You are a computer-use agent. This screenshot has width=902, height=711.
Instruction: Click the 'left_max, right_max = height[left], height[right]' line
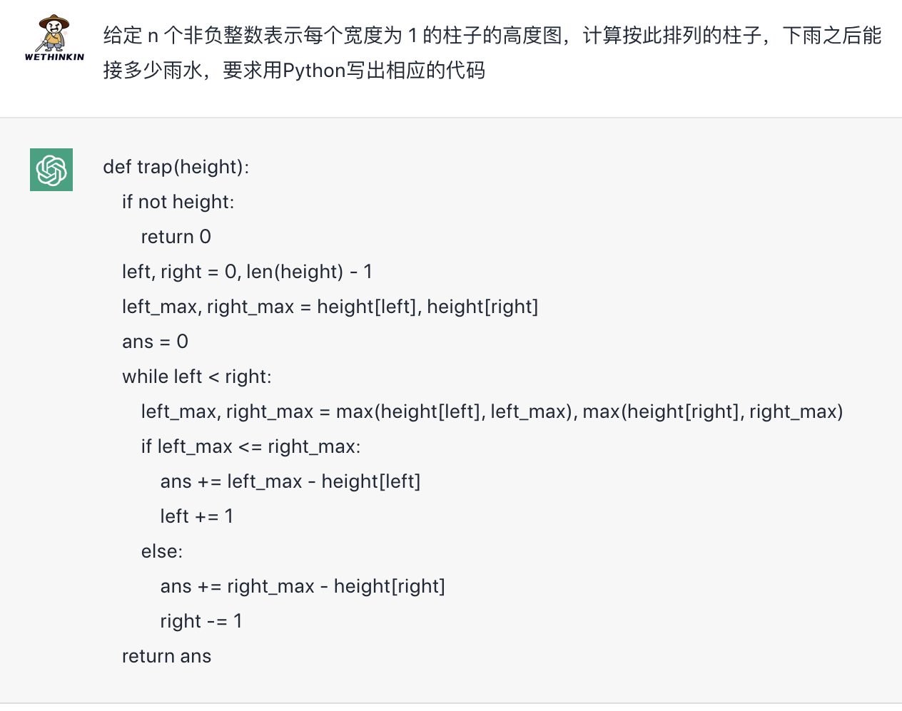click(x=330, y=307)
